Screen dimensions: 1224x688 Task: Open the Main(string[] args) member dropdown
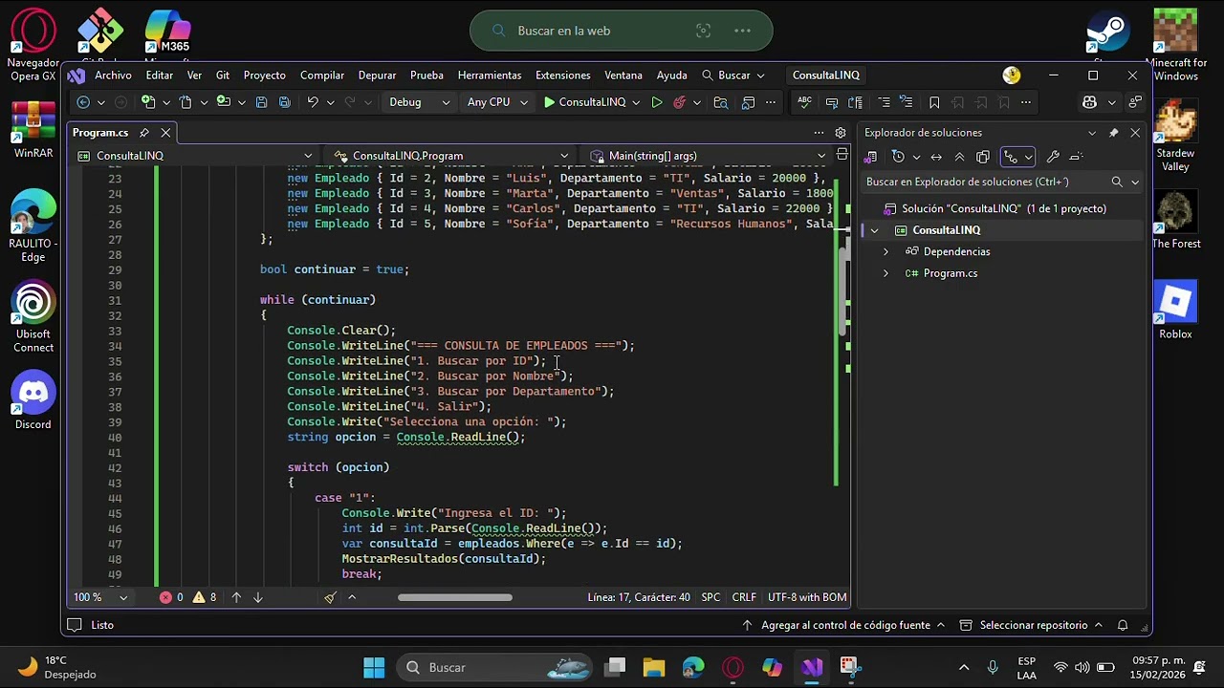pyautogui.click(x=708, y=156)
